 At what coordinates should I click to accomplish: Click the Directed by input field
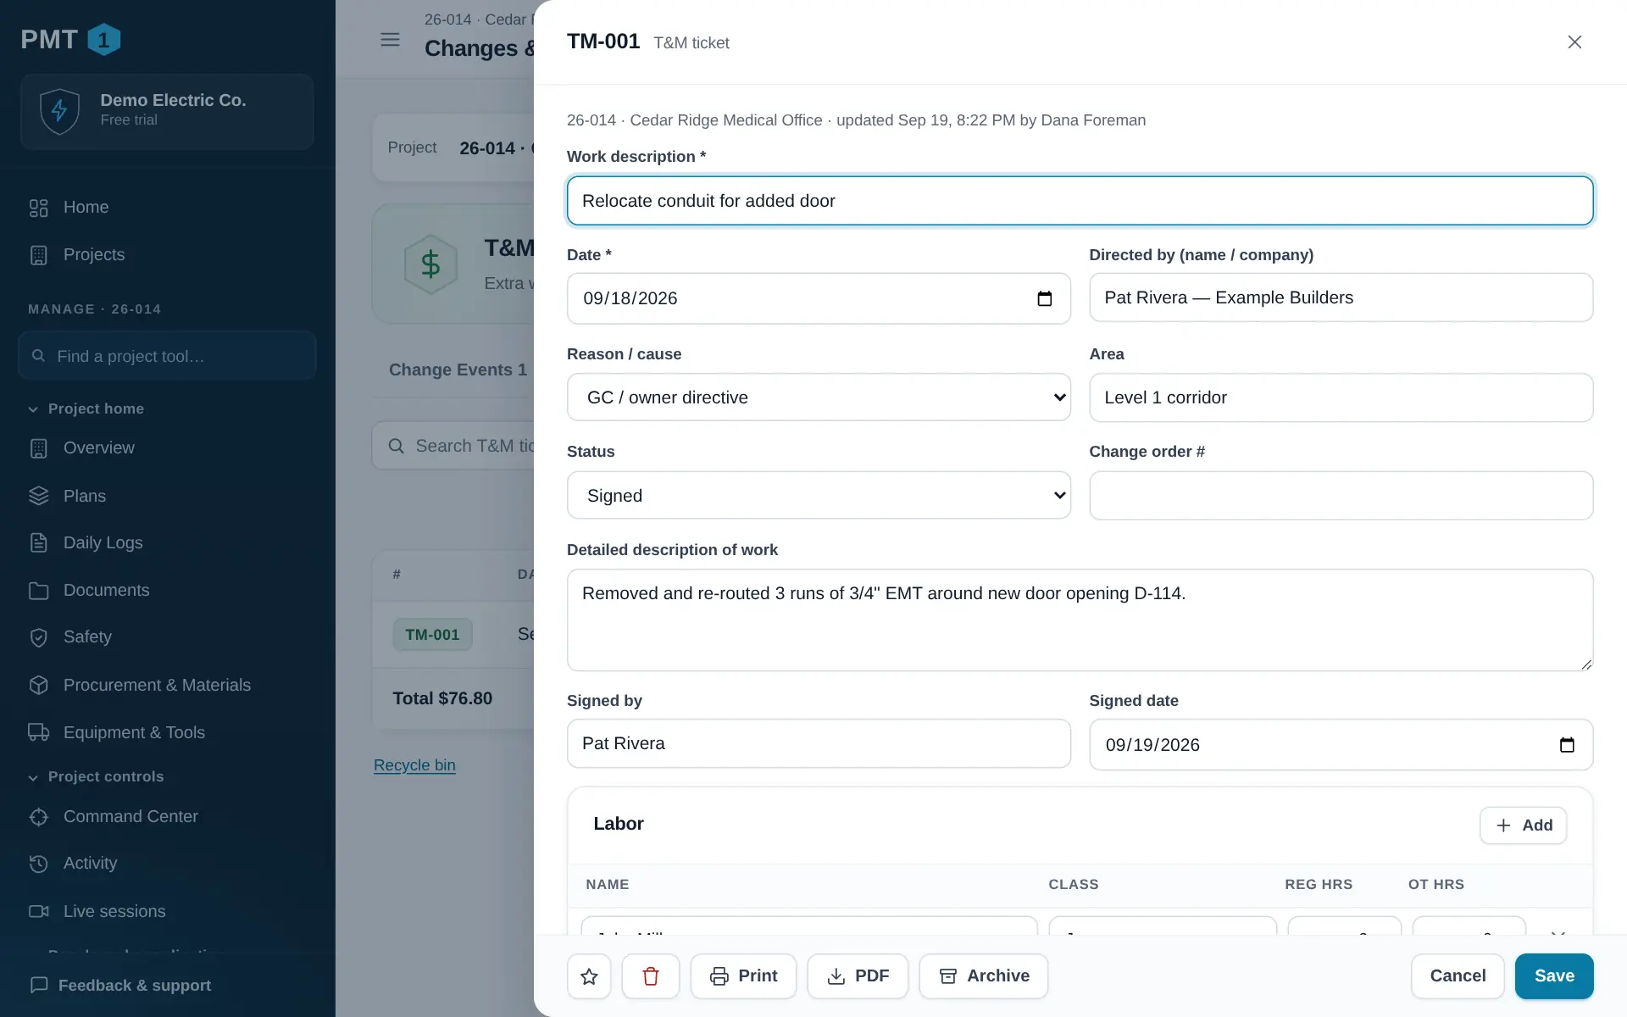click(1341, 297)
